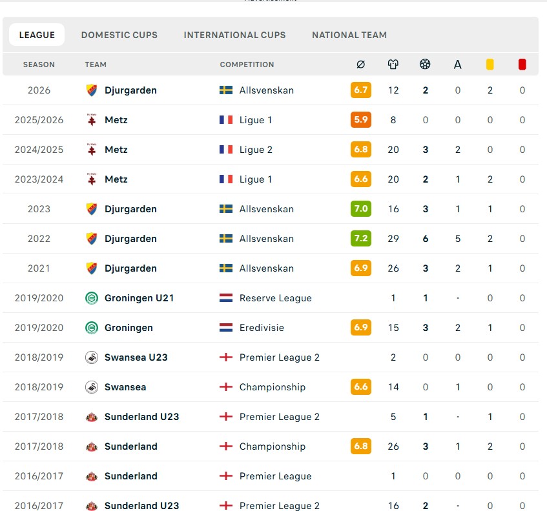Viewport: 547px width, 511px height.
Task: Open Ligue 2 competition in 2024/2025 row
Action: point(256,150)
